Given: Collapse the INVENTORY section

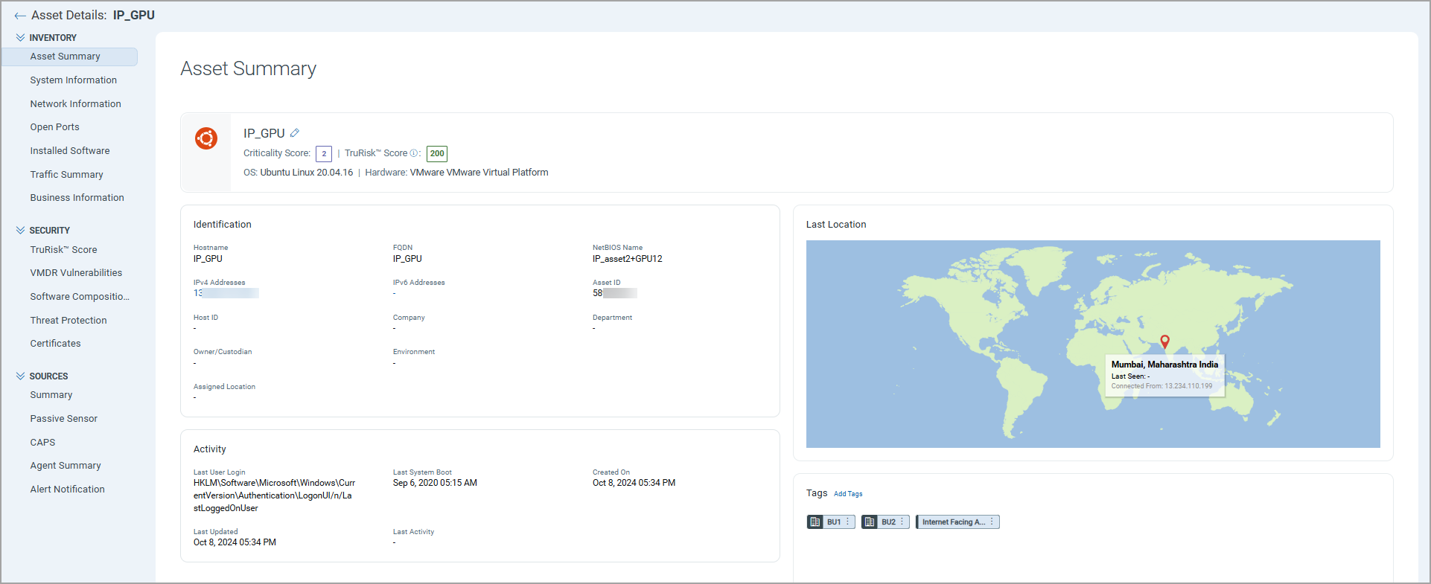Looking at the screenshot, I should pos(20,38).
